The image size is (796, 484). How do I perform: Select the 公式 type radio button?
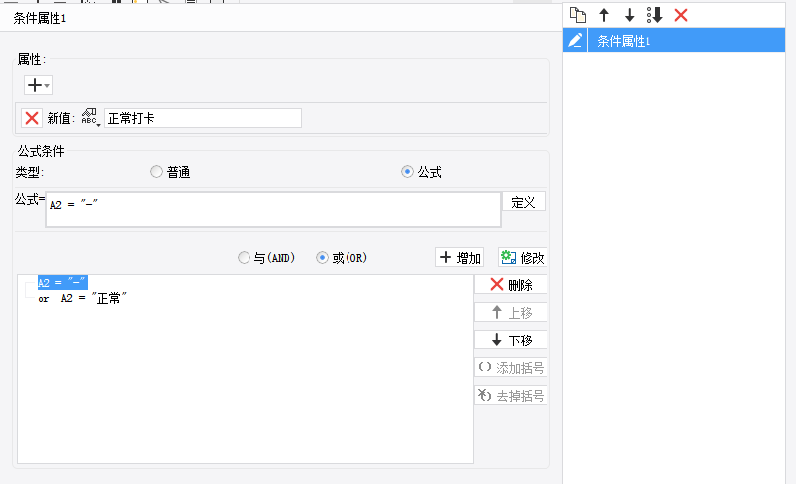407,172
